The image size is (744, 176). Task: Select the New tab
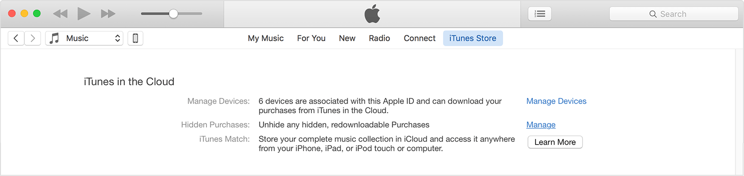(x=347, y=39)
